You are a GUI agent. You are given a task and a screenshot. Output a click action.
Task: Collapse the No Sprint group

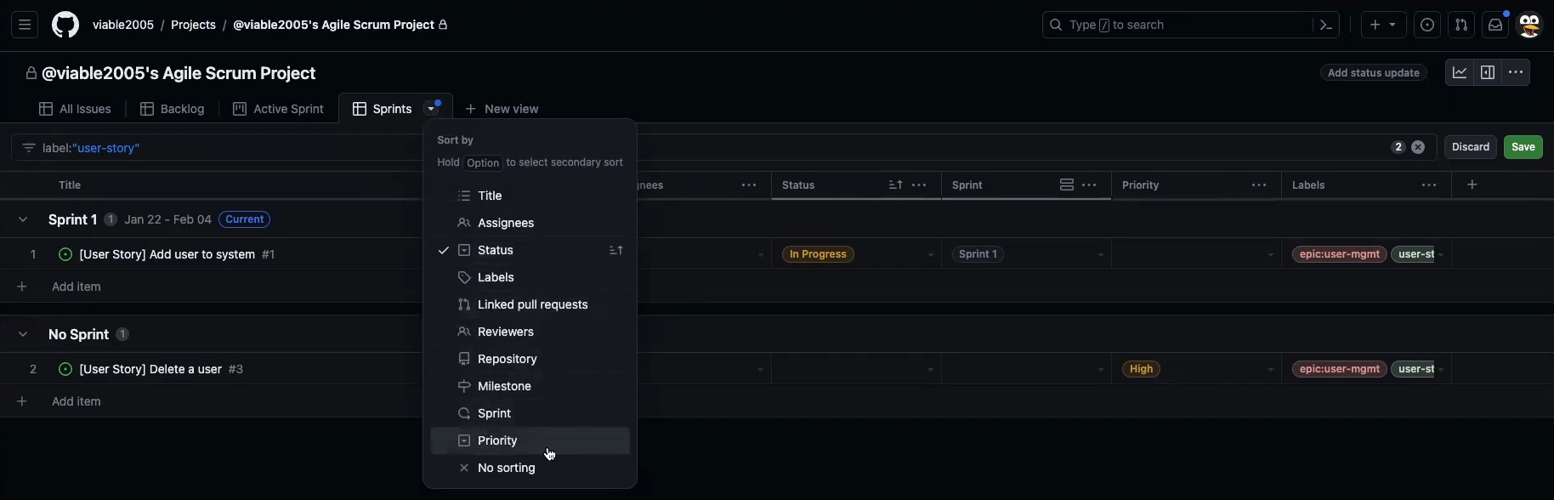(x=23, y=334)
